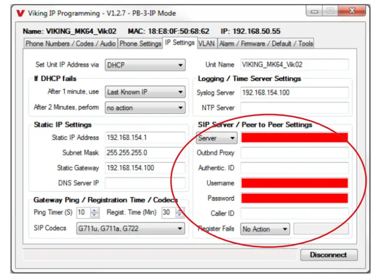
Task: Focus the Outbnd Proxy field
Action: pos(295,153)
